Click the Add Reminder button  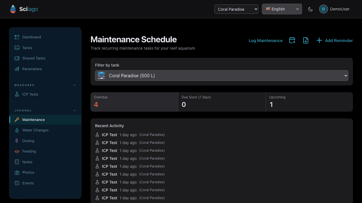click(x=335, y=40)
